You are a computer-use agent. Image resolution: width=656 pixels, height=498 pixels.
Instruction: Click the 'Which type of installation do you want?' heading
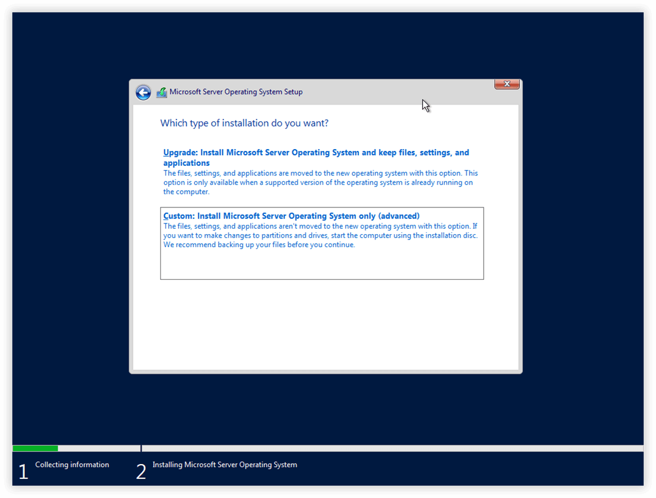tap(244, 123)
